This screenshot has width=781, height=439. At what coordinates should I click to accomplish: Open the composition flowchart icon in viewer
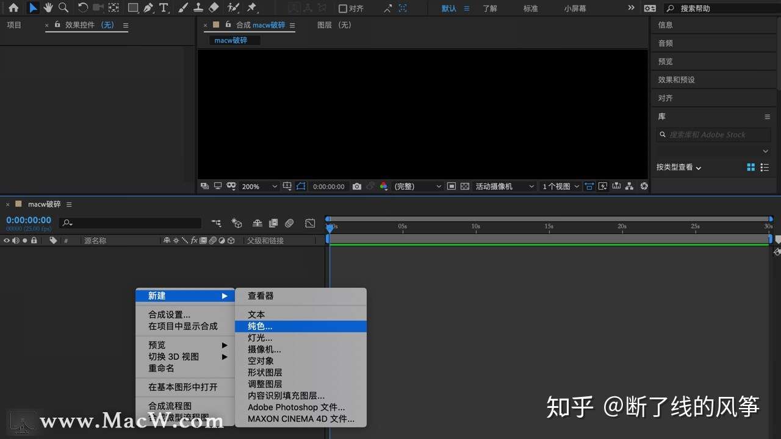[630, 187]
